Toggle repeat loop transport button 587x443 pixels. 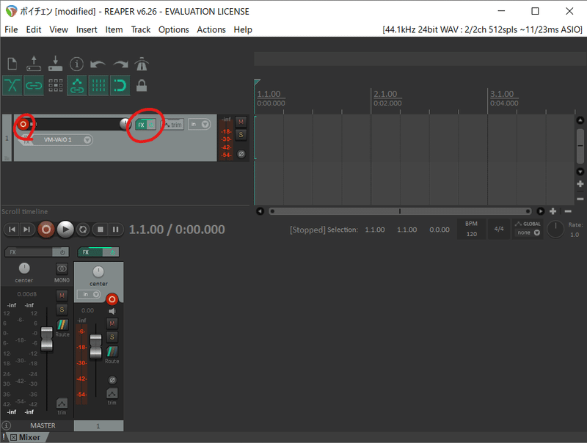83,230
